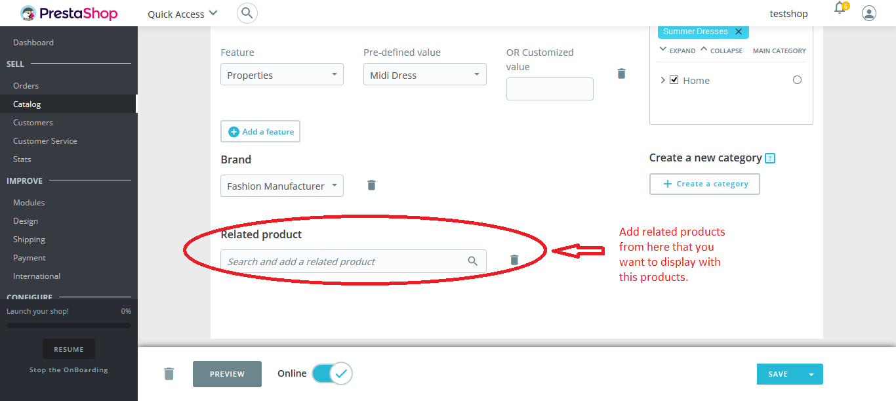Delete product using footer trash icon
Screen dimensions: 896x401
tap(169, 373)
